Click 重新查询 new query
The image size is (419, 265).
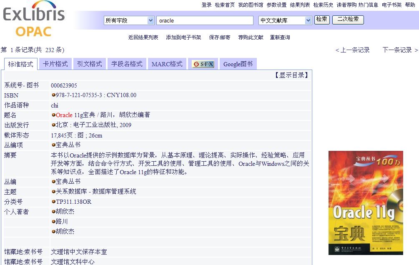[x=280, y=37]
